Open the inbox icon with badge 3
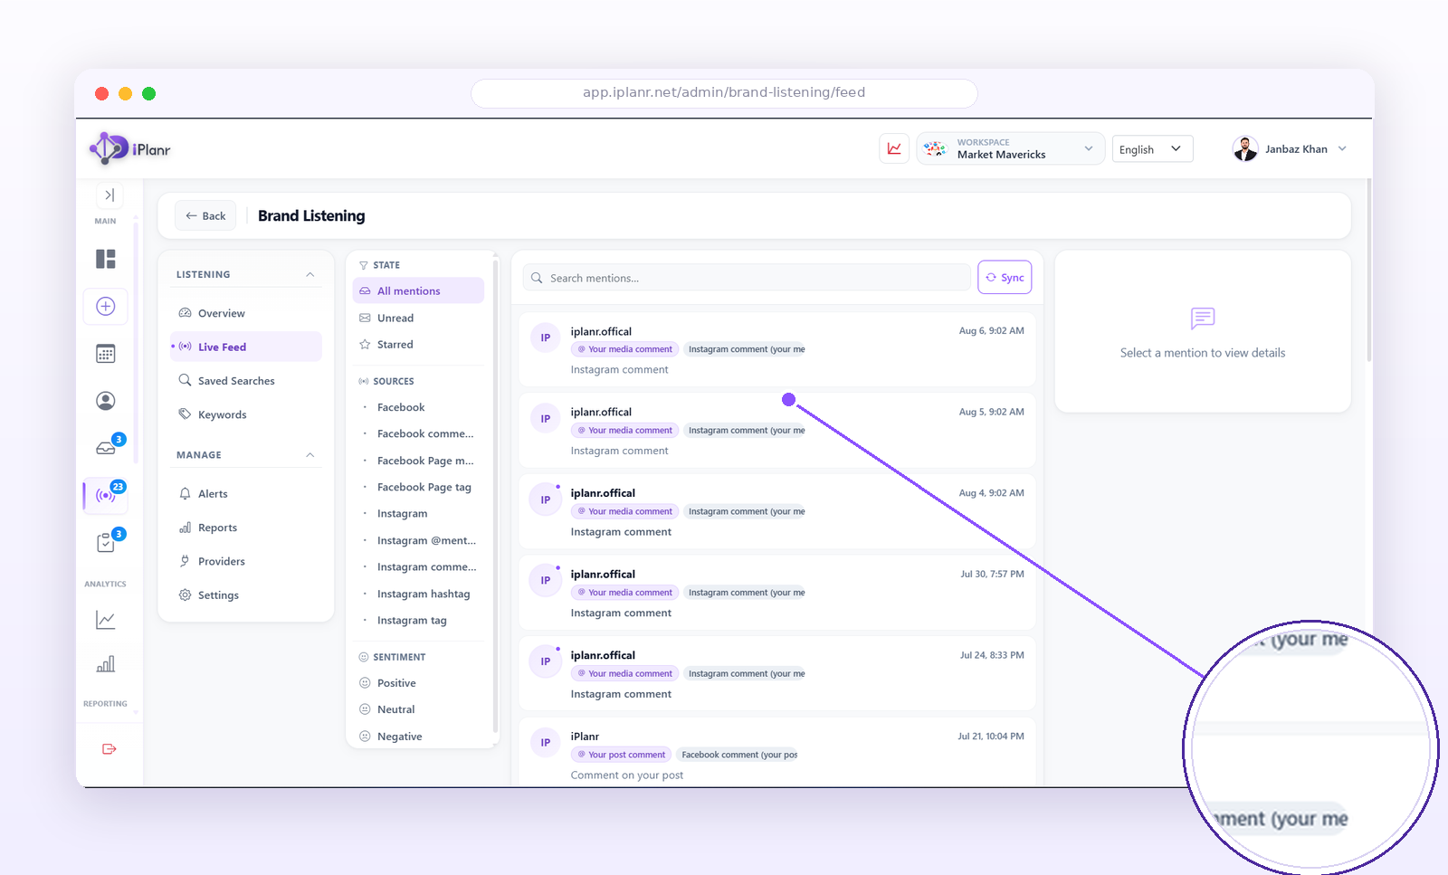This screenshot has width=1448, height=875. (x=106, y=448)
